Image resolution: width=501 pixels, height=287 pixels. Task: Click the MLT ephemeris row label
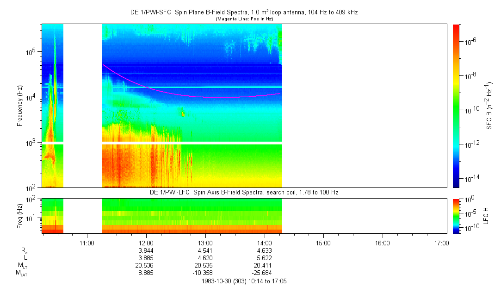click(x=22, y=265)
